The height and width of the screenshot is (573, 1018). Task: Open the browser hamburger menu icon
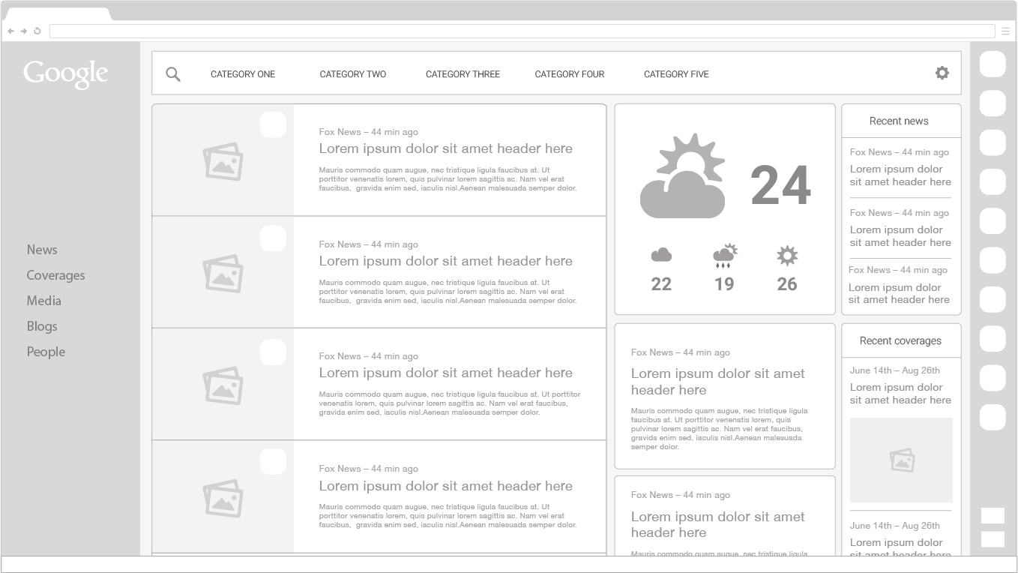pos(1006,31)
